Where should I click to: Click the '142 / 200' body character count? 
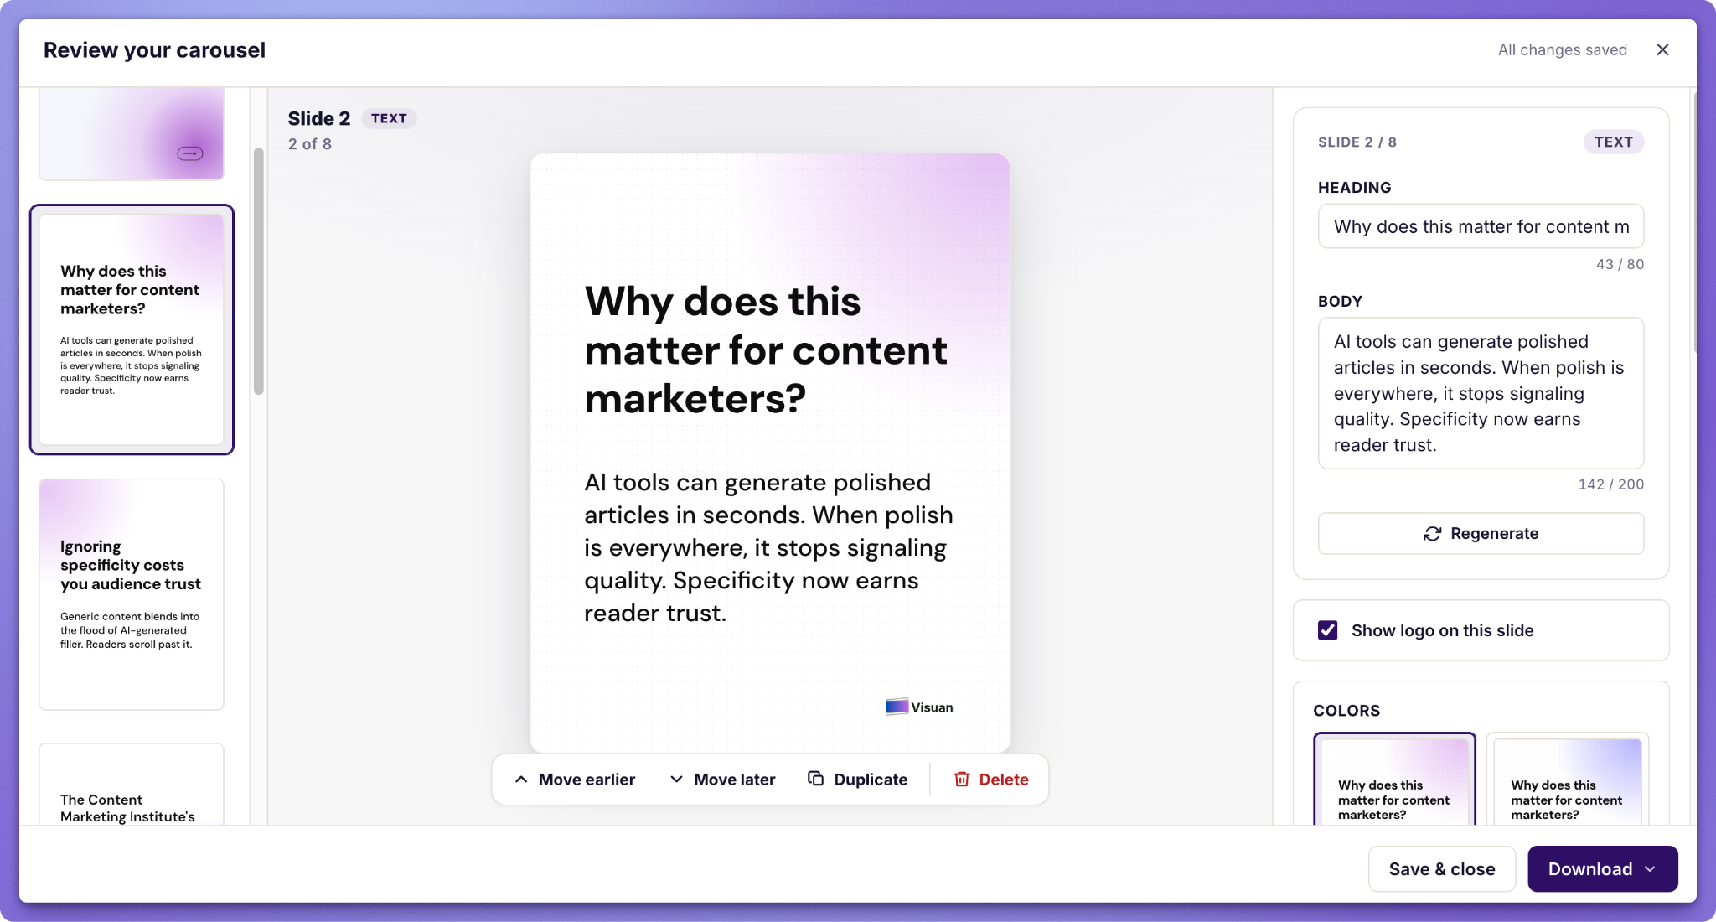click(x=1611, y=484)
